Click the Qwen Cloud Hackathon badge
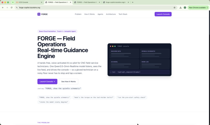The width and height of the screenshot is (210, 125). coord(57,31)
